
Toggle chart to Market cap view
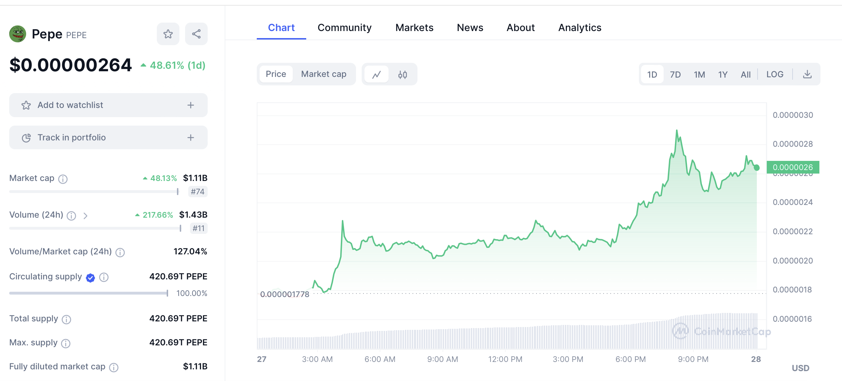pyautogui.click(x=324, y=74)
